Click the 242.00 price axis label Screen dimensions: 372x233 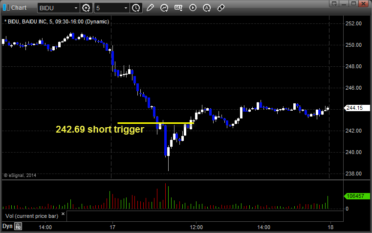(x=353, y=131)
